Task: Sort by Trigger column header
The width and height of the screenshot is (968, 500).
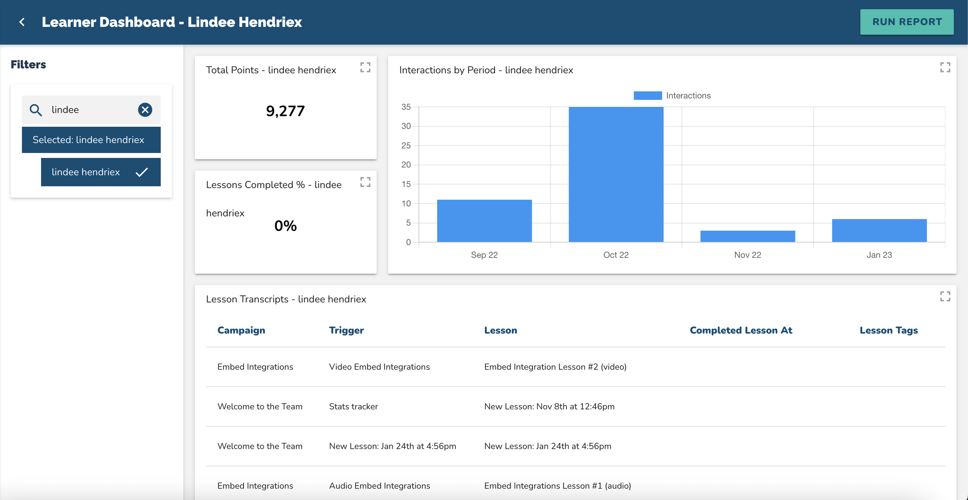Action: point(346,330)
